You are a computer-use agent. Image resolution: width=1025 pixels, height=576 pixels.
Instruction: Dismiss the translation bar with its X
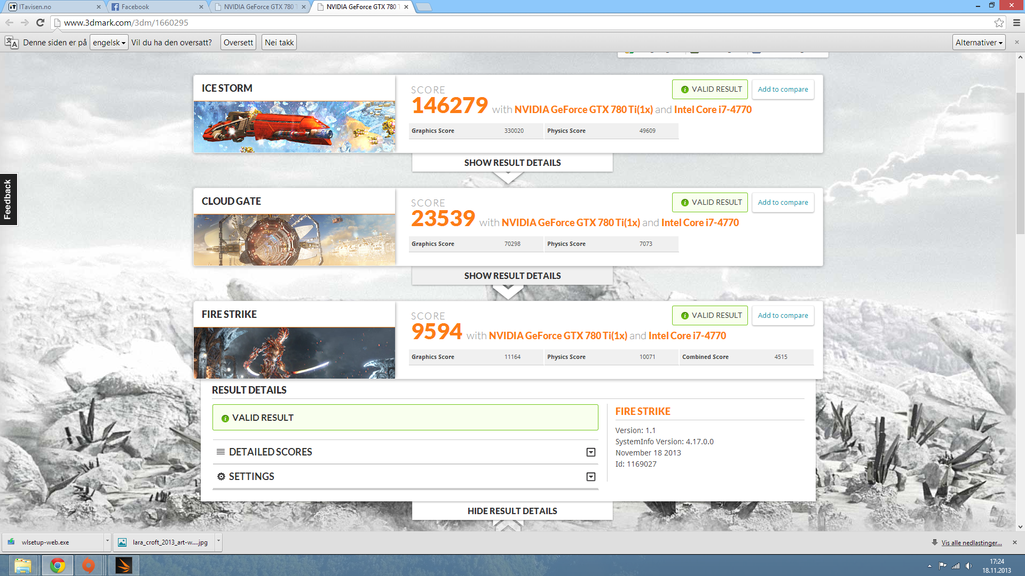point(1016,42)
